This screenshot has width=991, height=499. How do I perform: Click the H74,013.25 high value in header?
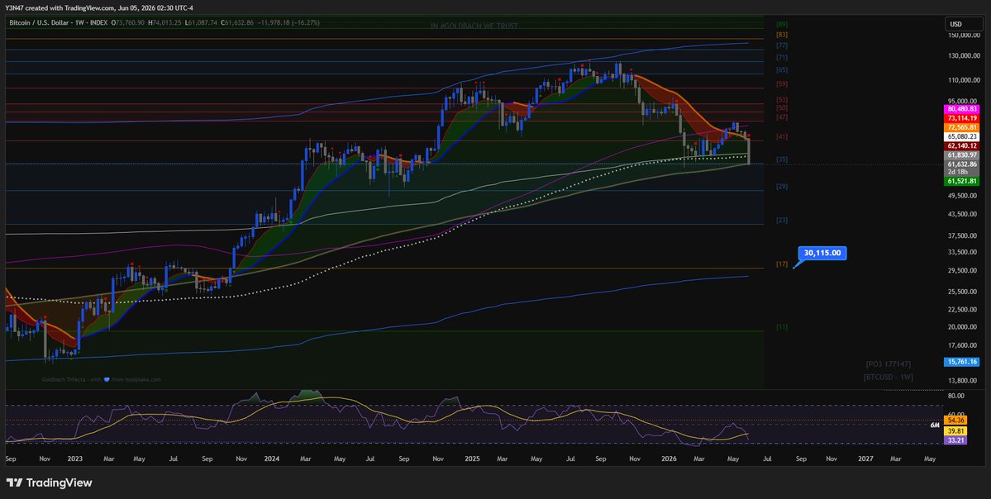164,23
